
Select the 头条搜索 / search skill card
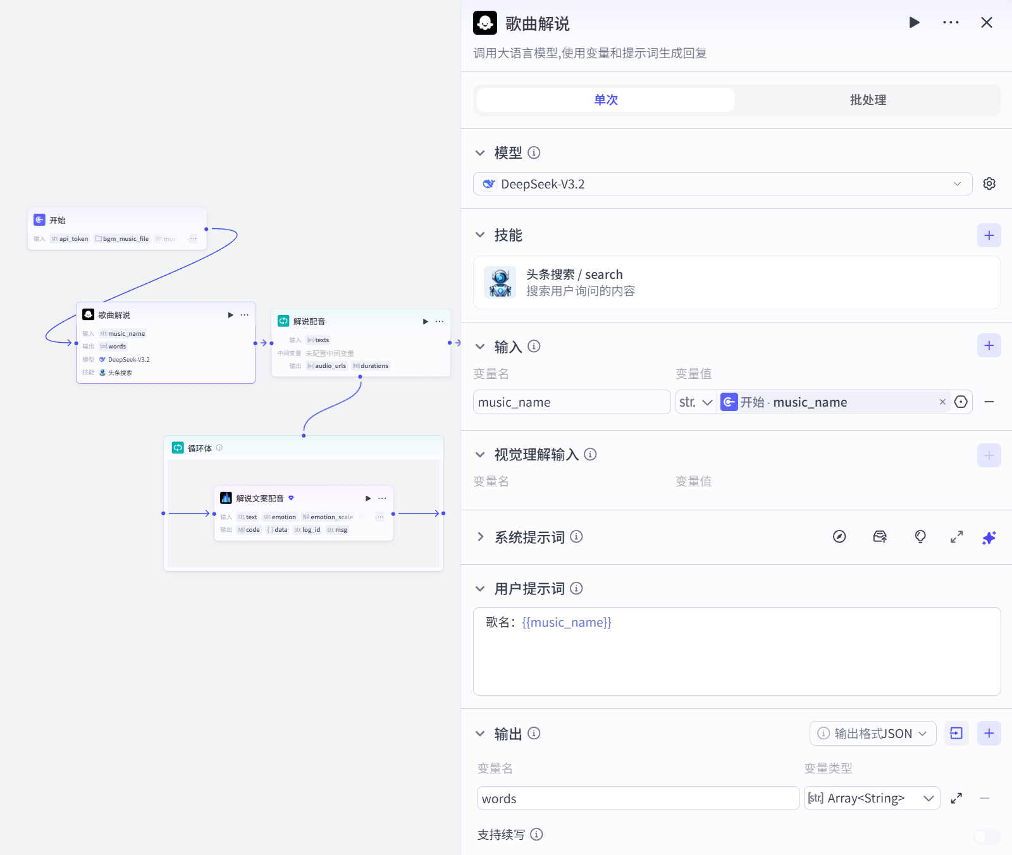pos(737,282)
